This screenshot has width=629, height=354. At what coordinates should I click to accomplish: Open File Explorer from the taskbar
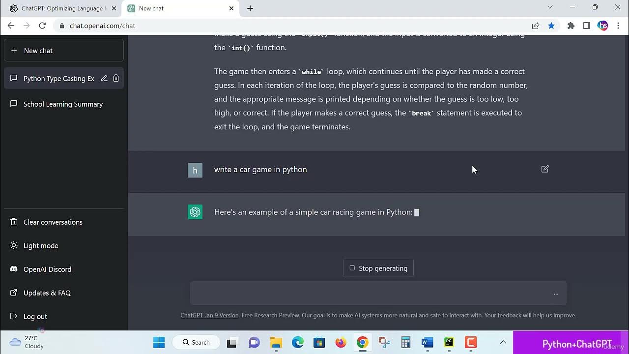276,342
